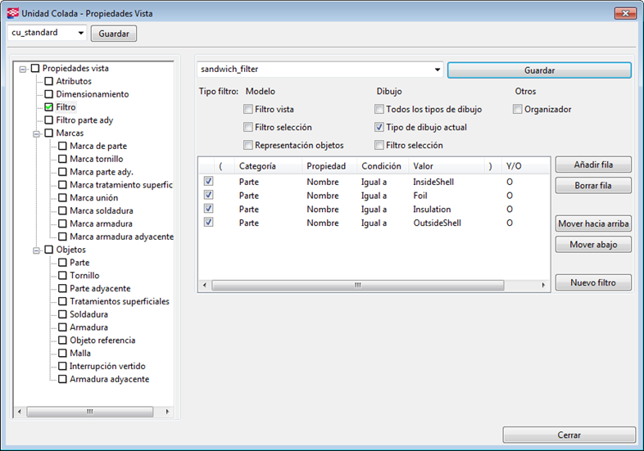
Task: Select Dimensionamiento in the tree
Action: click(x=92, y=94)
